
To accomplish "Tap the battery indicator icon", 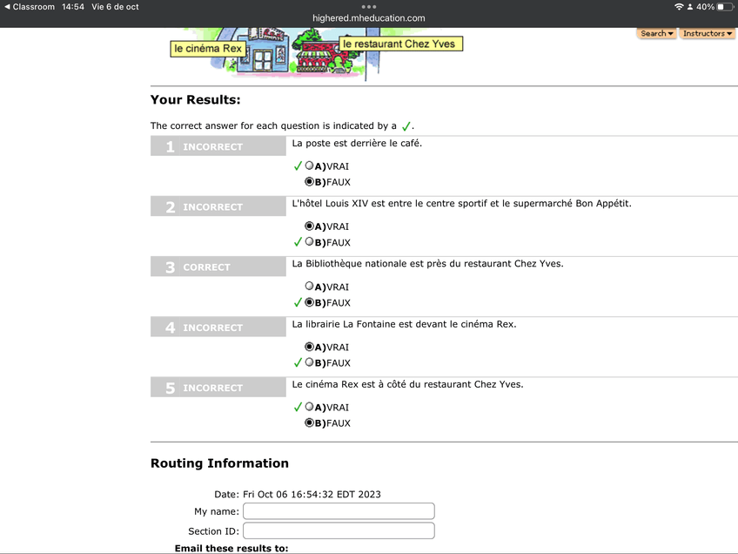I will coord(725,7).
